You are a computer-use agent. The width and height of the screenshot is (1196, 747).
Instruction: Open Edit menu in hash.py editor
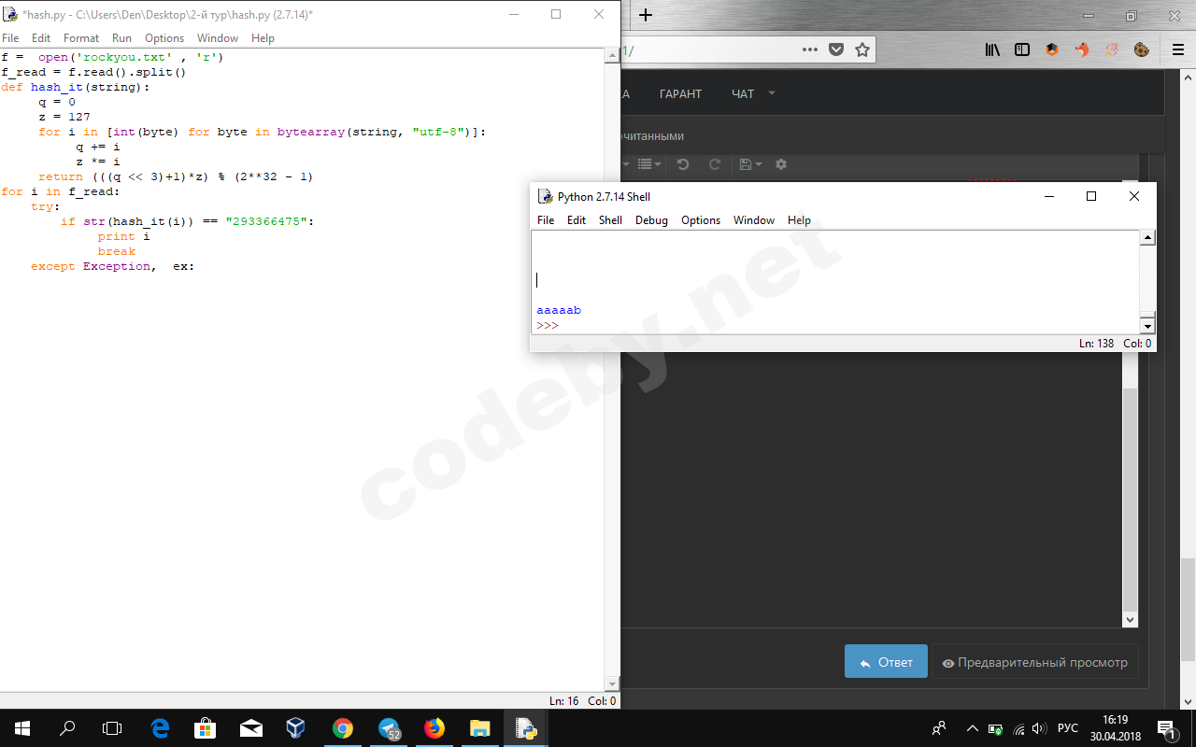[x=41, y=38]
